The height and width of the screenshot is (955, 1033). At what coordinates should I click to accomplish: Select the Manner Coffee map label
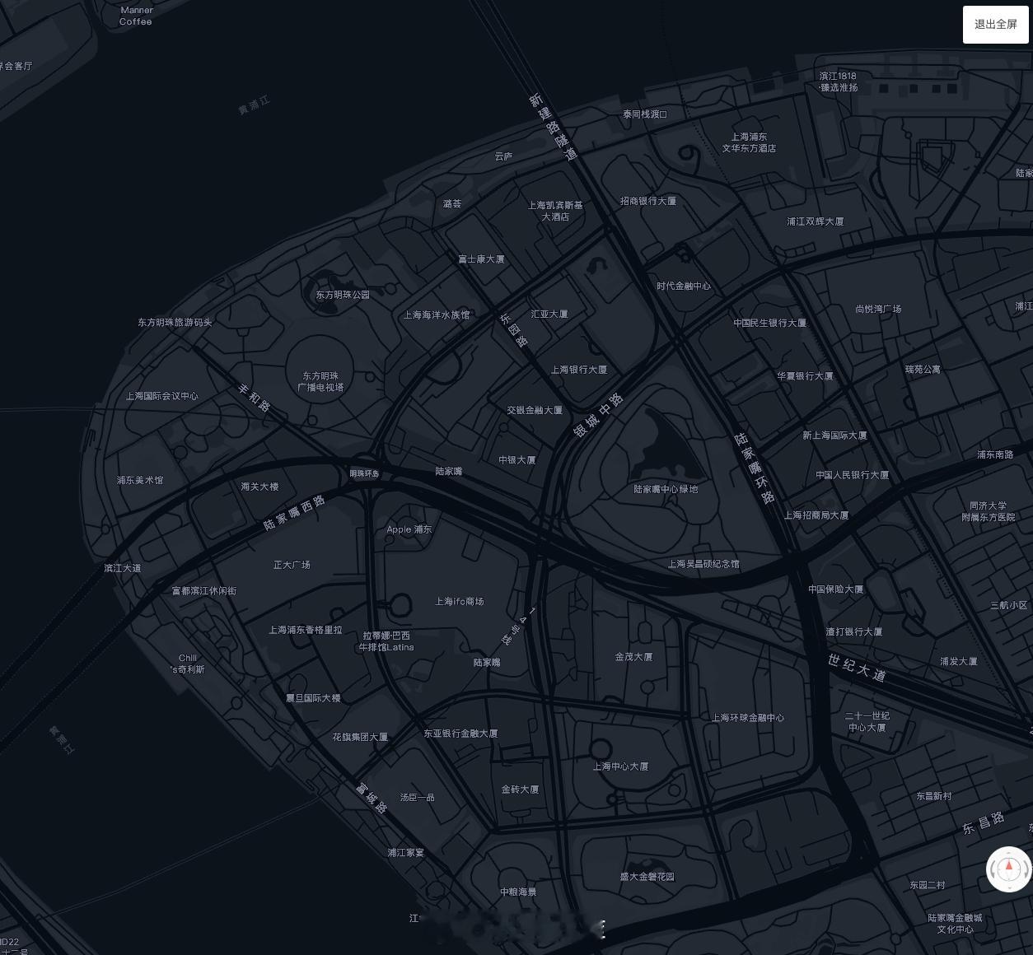[x=136, y=16]
